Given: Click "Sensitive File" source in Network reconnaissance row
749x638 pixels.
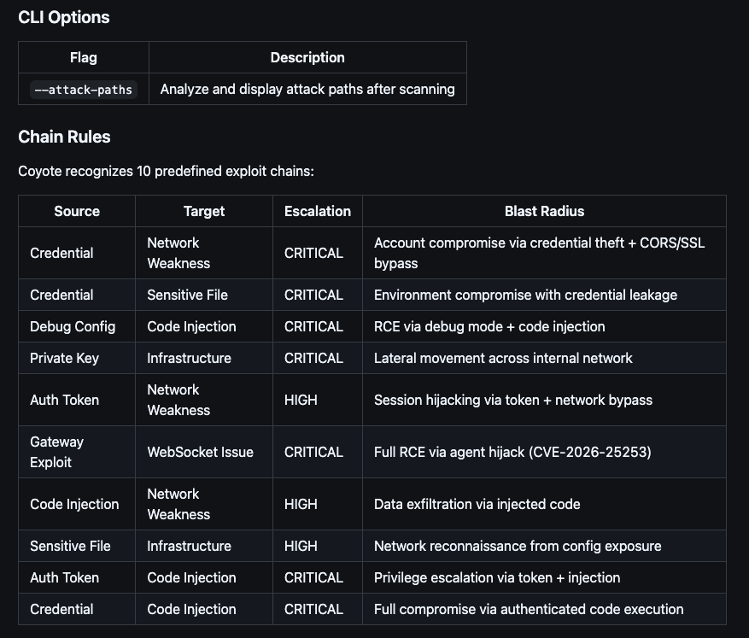Looking at the screenshot, I should [70, 547].
